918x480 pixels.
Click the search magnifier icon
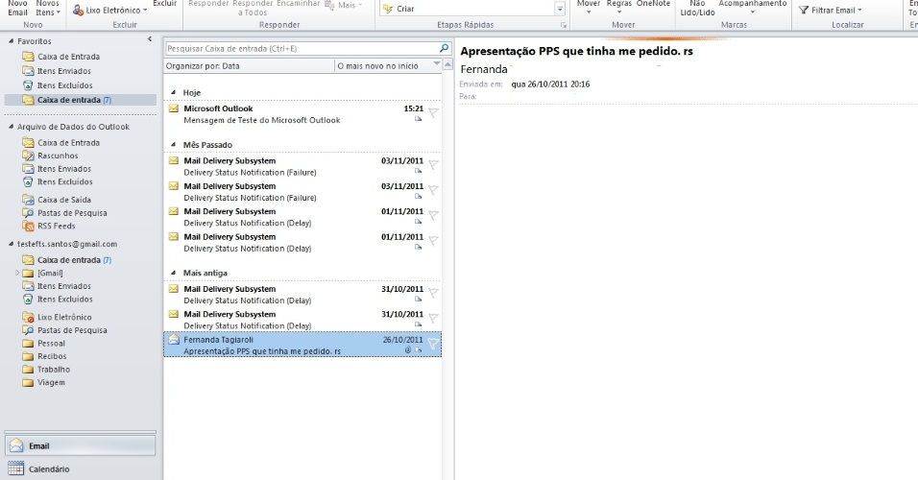(444, 48)
